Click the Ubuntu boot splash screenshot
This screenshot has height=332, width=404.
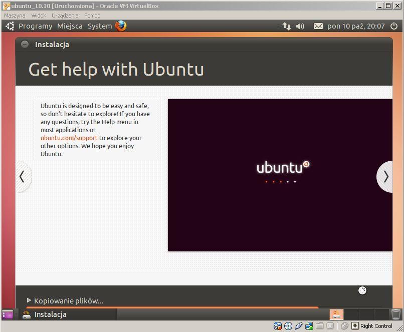(x=280, y=175)
